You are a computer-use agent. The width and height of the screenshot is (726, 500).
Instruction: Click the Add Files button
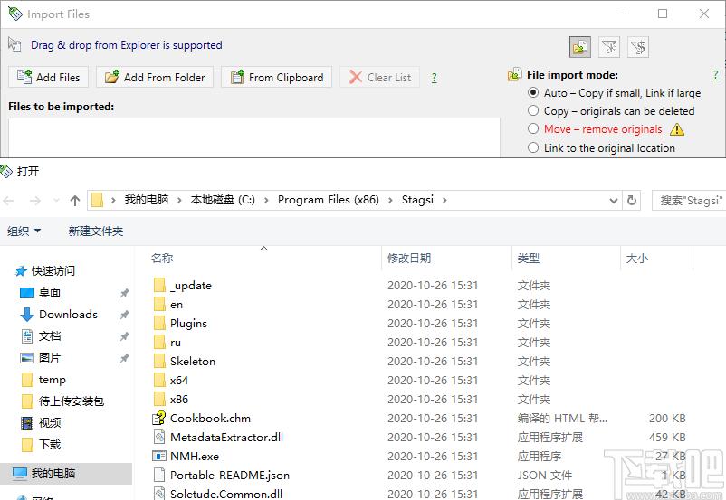pyautogui.click(x=49, y=78)
